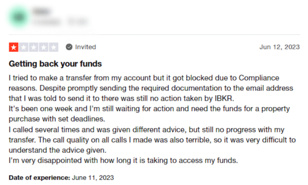Viewport: 308px width, 185px height.
Task: Click the blurred reviewer name
Action: [42, 12]
